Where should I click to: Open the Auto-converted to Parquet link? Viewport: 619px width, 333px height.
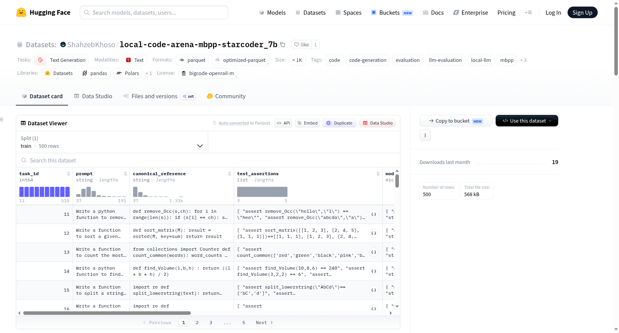tap(234, 123)
